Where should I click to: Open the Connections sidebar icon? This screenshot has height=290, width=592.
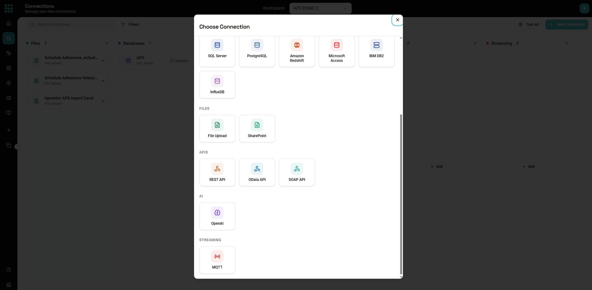point(9,38)
